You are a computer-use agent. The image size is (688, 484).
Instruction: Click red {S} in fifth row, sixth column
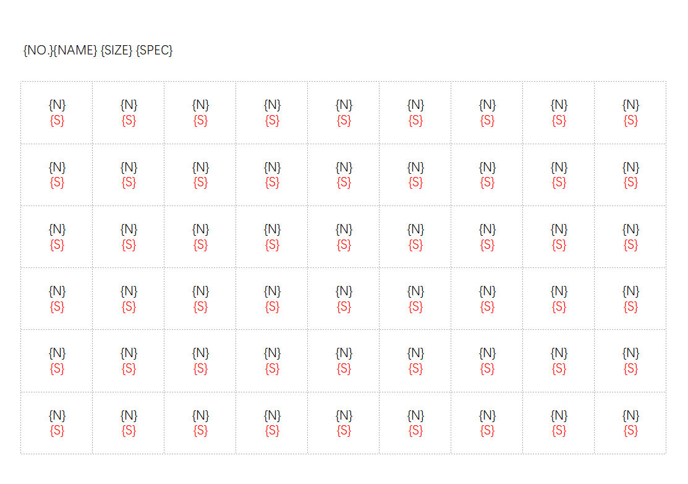coord(415,369)
